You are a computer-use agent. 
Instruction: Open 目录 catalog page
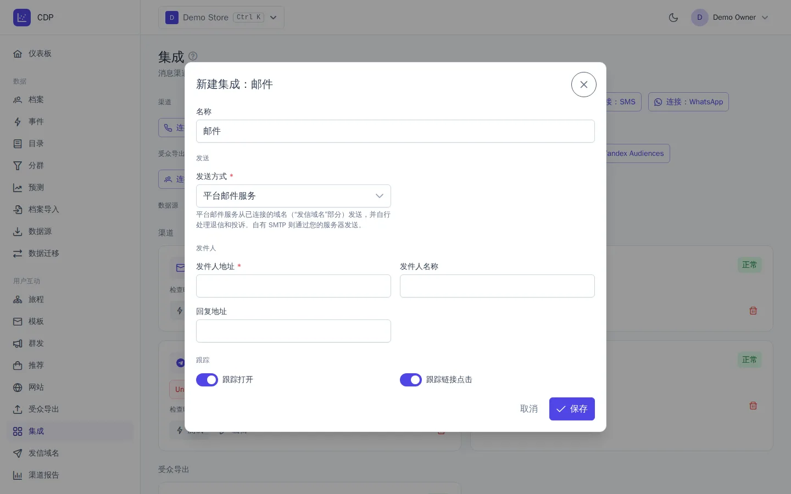[70, 144]
